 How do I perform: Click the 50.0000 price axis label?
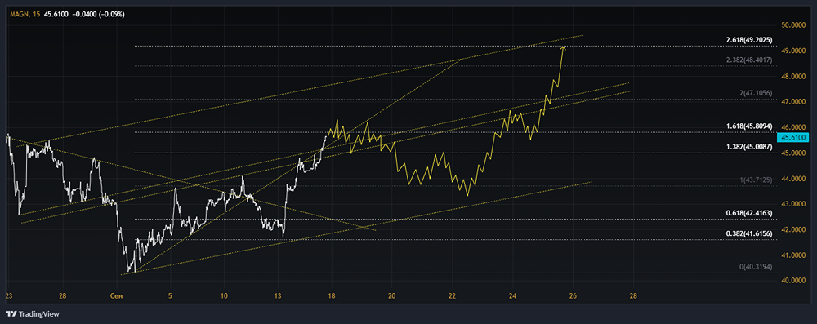[x=794, y=25]
